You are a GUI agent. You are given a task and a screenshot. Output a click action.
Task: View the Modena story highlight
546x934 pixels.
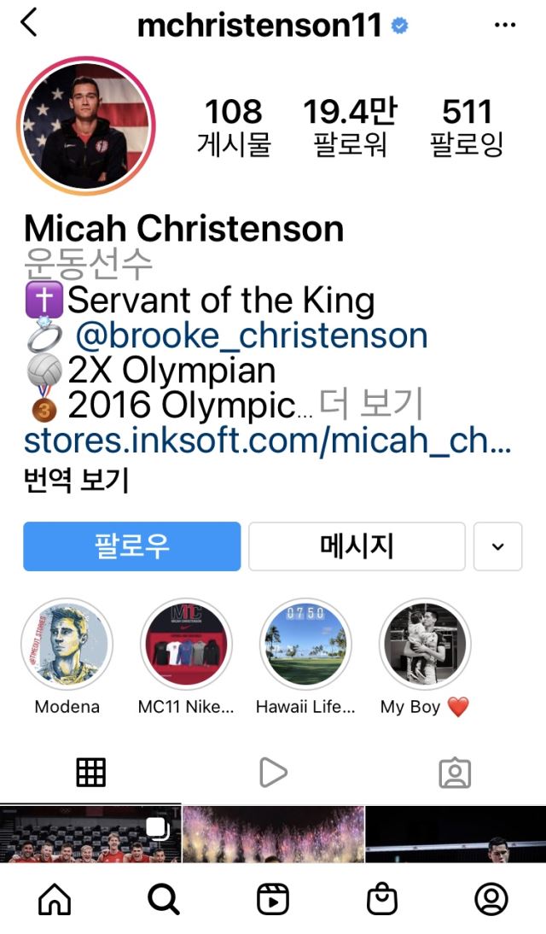click(x=67, y=644)
